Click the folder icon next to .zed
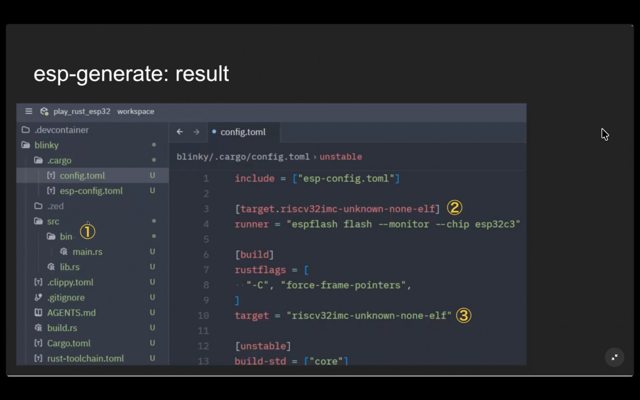Screen dimensions: 640x400 coord(38,206)
